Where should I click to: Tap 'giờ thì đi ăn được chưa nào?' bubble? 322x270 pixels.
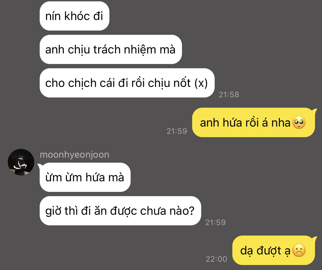[120, 211]
